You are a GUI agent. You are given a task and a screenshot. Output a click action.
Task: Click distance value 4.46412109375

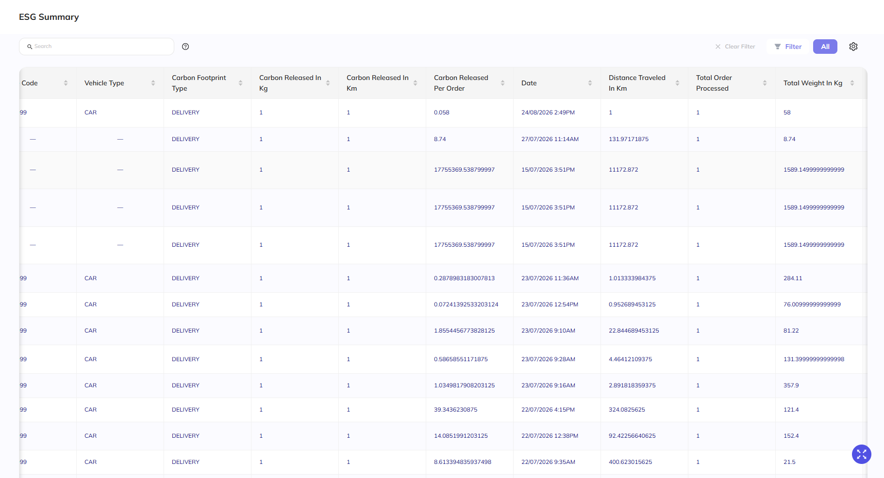tap(631, 359)
